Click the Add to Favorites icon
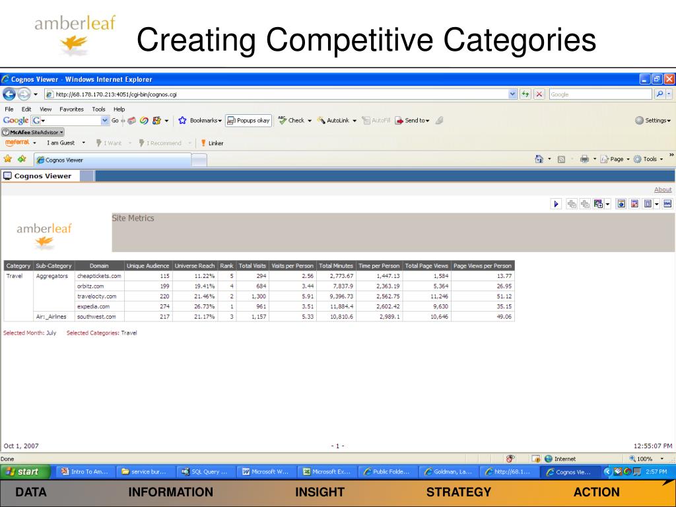Screen dimensions: 676x507 [x=22, y=159]
